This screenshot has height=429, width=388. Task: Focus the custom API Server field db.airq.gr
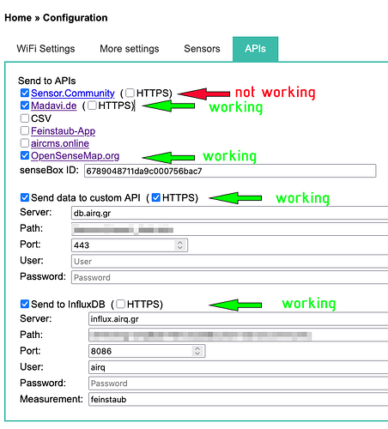point(230,213)
